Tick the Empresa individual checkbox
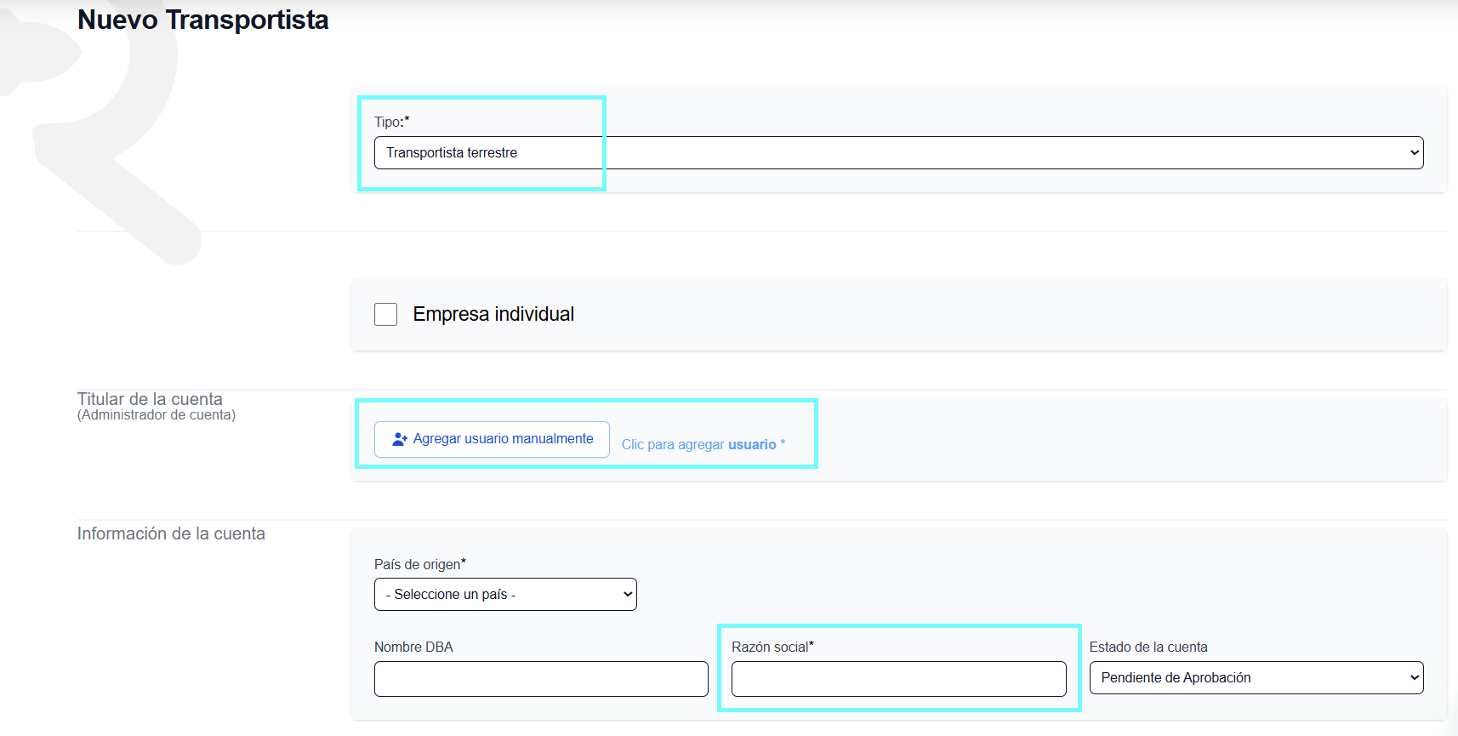This screenshot has width=1458, height=736. [x=386, y=314]
